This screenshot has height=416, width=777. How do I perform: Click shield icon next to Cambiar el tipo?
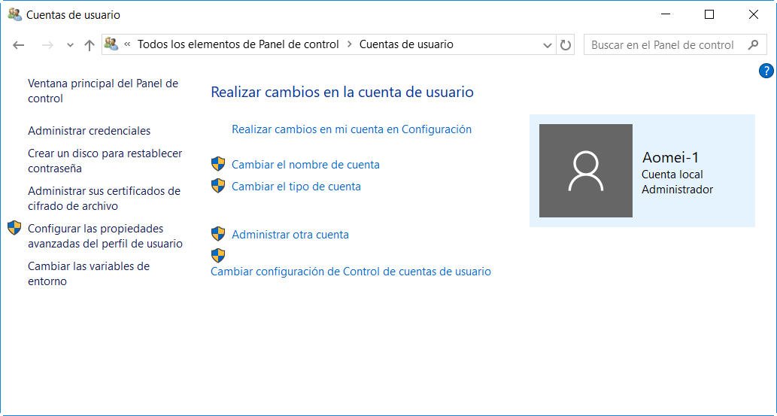[x=218, y=186]
